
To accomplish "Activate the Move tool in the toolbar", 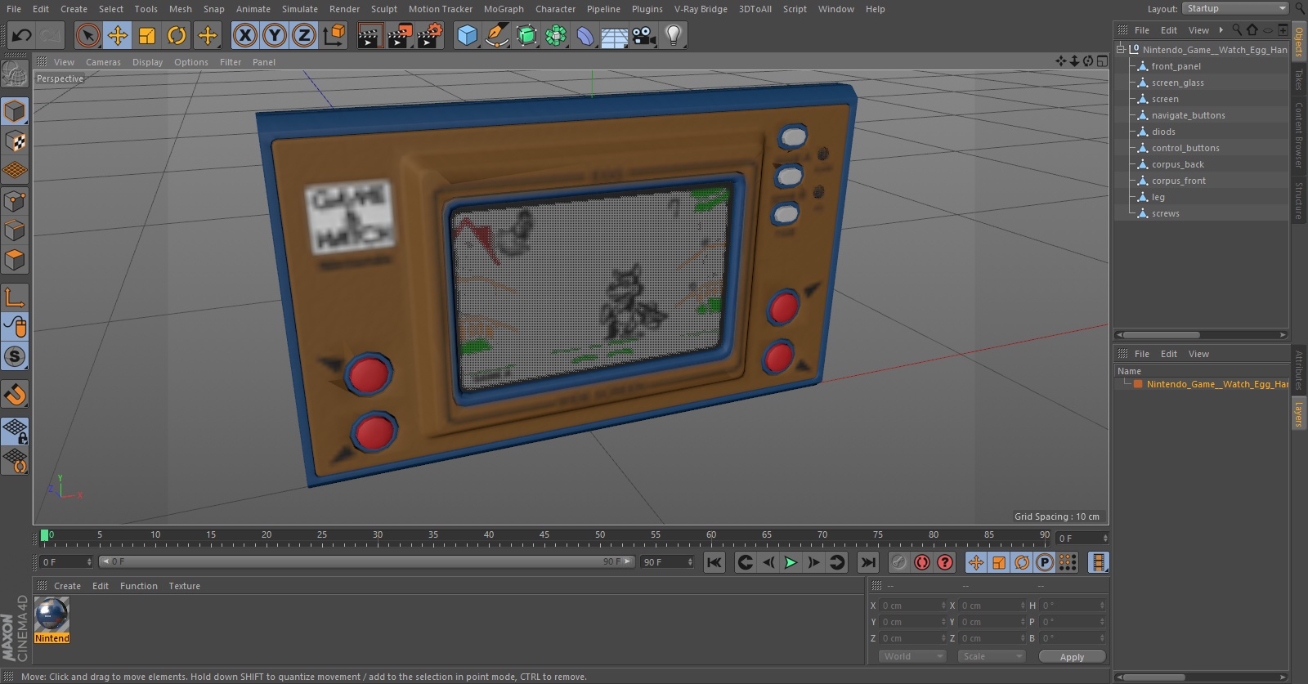I will pyautogui.click(x=118, y=35).
